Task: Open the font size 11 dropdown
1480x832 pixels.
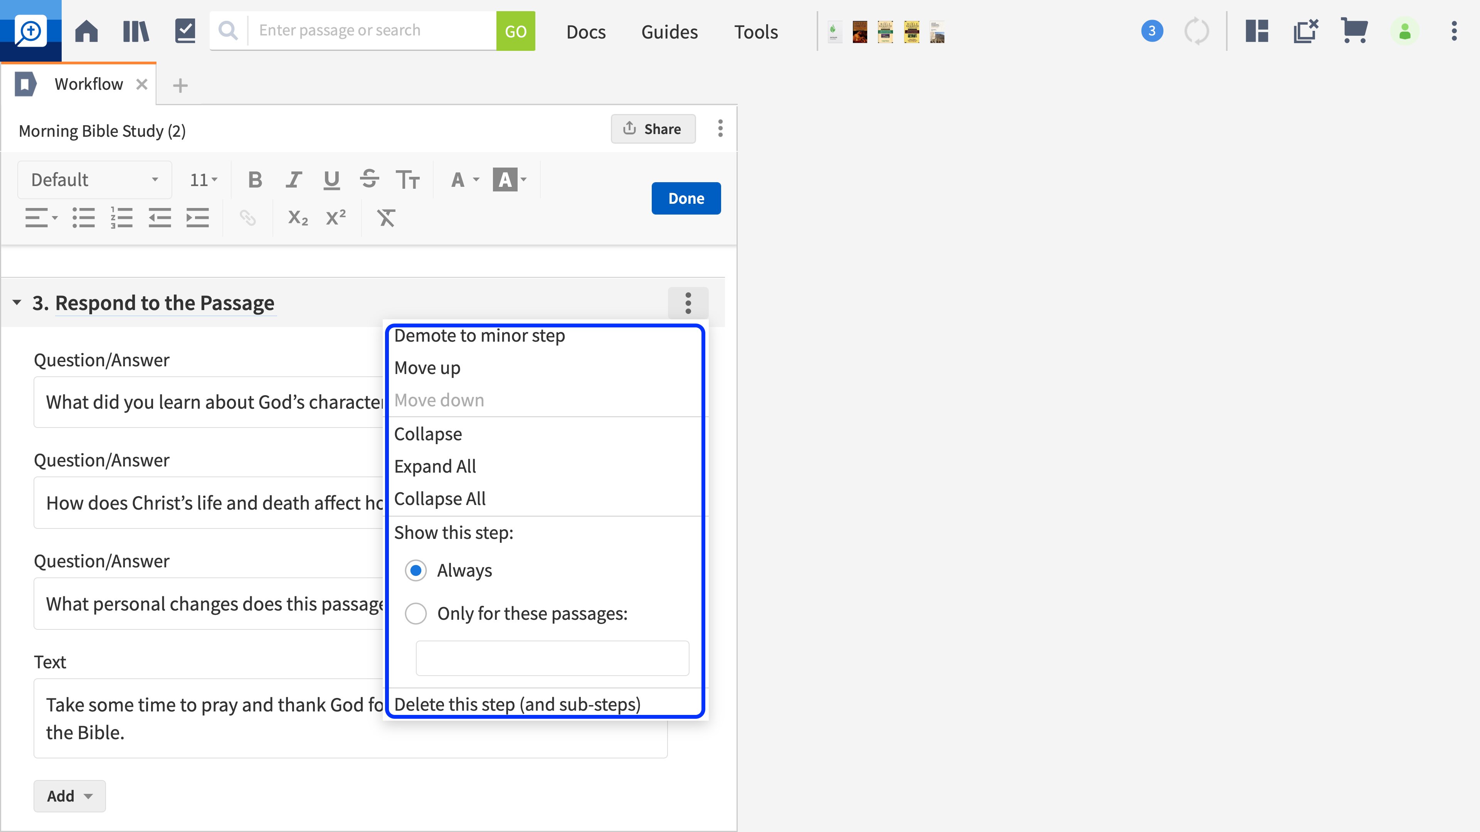Action: point(202,180)
